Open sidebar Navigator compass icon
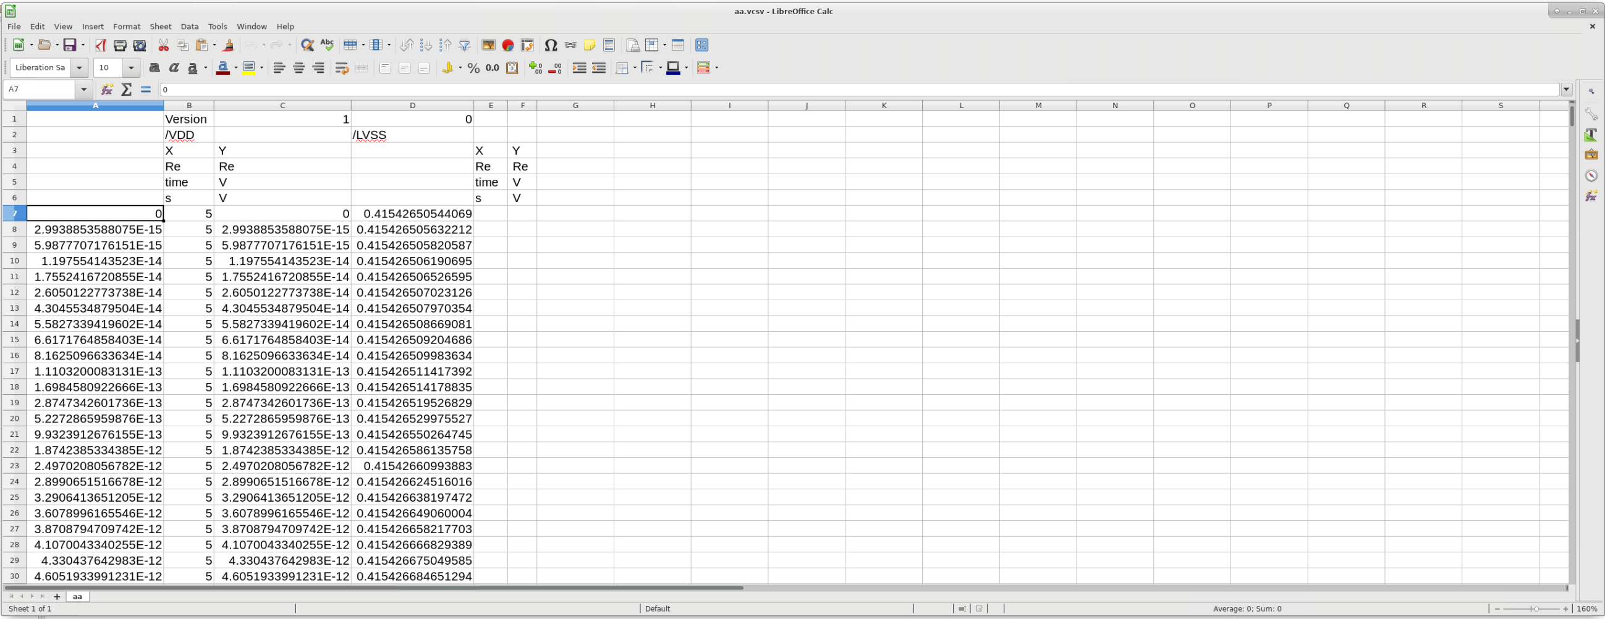Screen dimensions: 1605x619 tap(1591, 175)
